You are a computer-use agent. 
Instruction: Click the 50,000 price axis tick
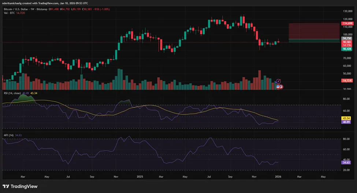click(348, 73)
